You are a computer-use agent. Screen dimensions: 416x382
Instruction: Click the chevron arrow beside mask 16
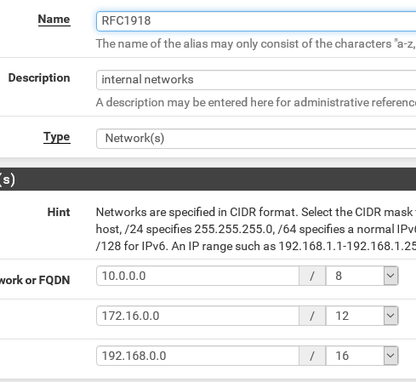(x=390, y=356)
